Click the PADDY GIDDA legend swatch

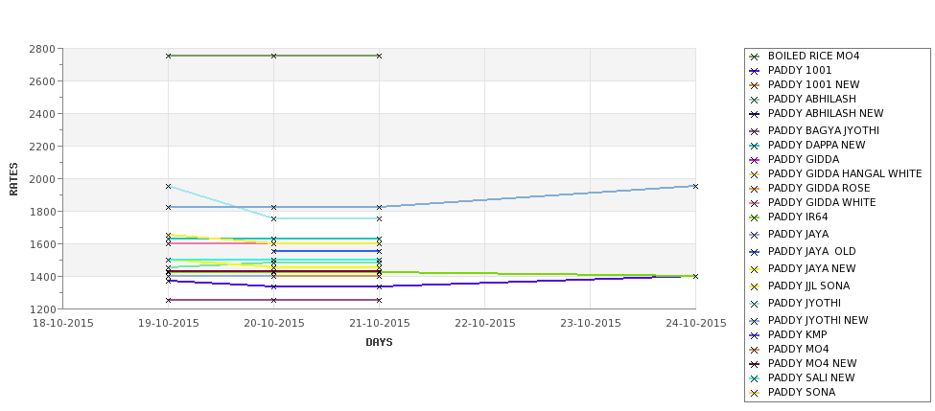[755, 160]
